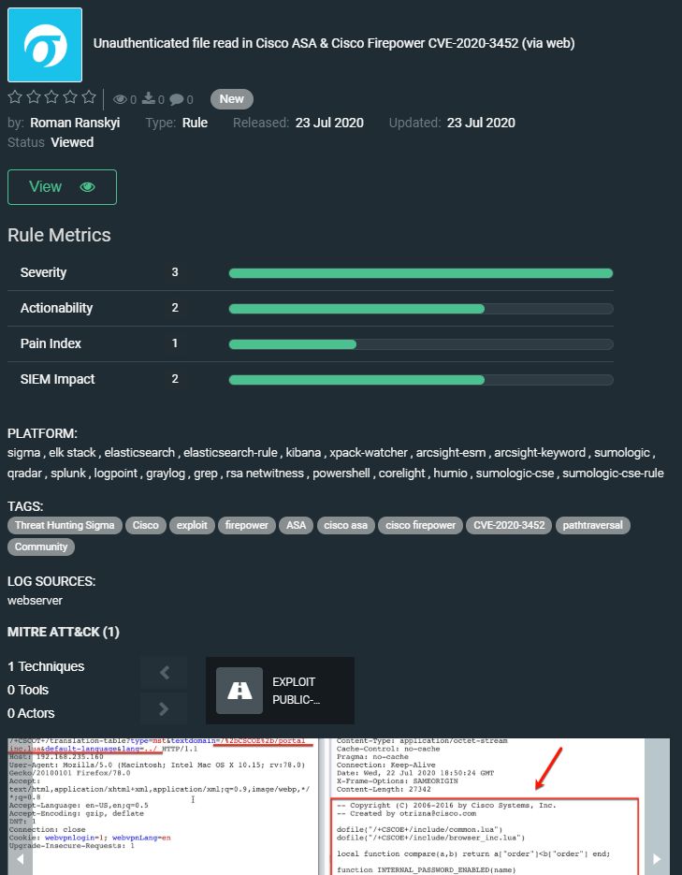Click the webserver log source
This screenshot has height=875, width=682.
[x=35, y=601]
